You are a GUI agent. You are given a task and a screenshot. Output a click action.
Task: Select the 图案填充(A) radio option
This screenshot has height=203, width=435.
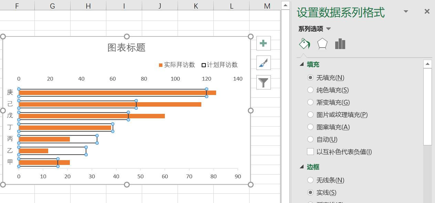310,127
